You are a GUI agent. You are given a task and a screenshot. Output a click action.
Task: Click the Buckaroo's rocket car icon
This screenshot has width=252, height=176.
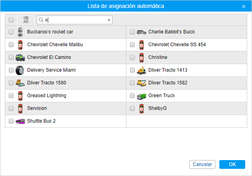click(20, 32)
